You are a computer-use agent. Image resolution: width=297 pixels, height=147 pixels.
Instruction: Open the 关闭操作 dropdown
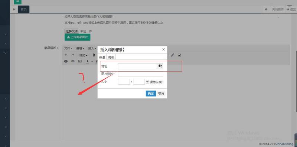click(278, 9)
